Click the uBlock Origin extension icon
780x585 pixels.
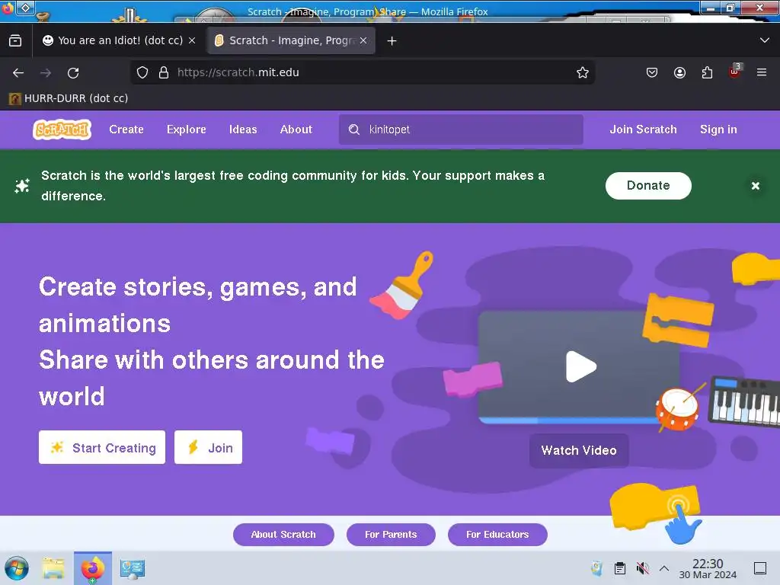(x=735, y=71)
